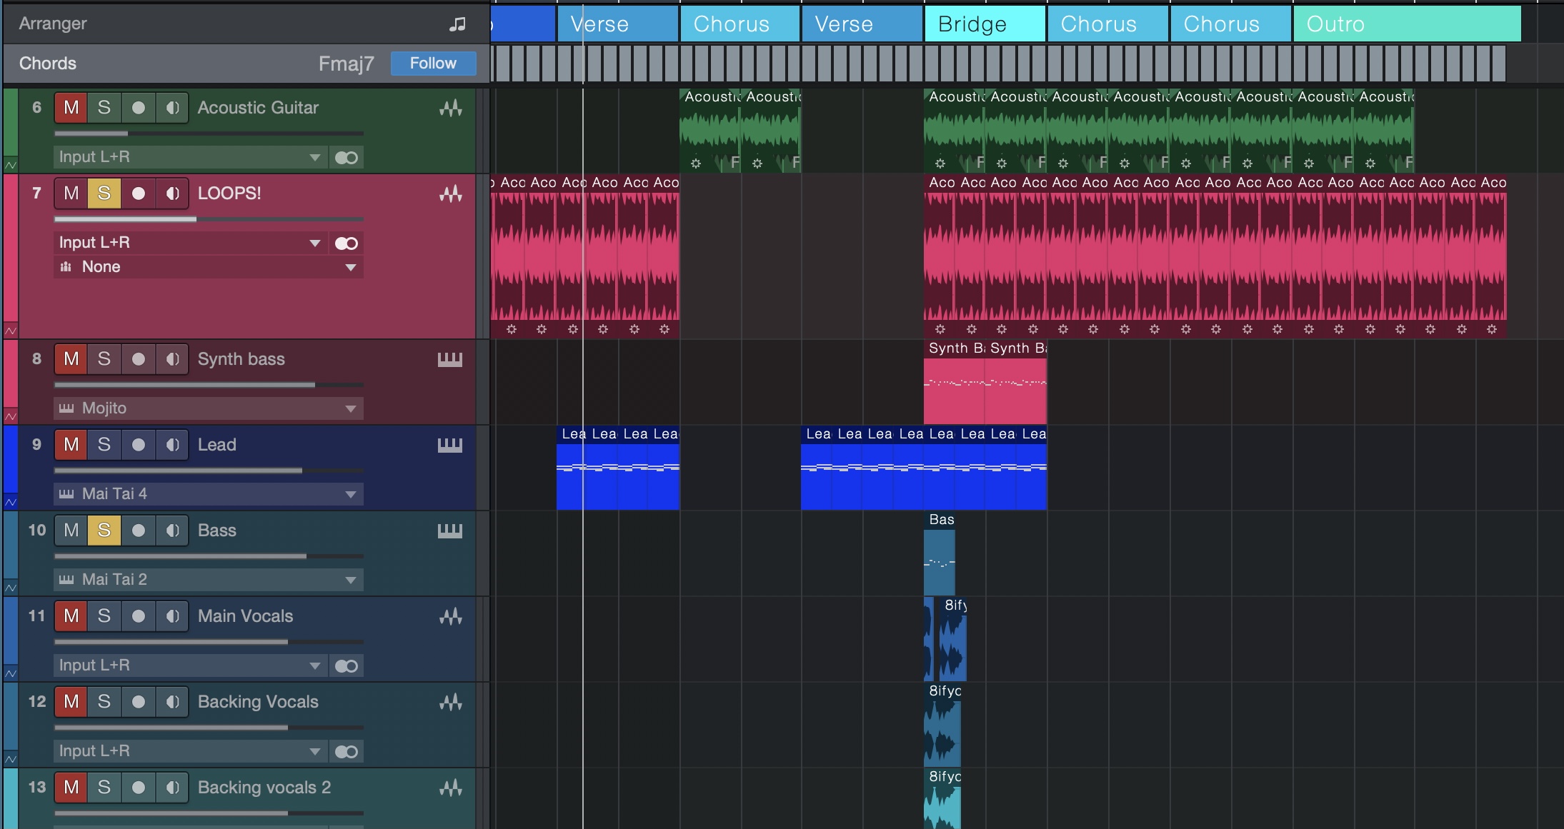Open Acoustic Guitar audio track type icon

pyautogui.click(x=450, y=108)
